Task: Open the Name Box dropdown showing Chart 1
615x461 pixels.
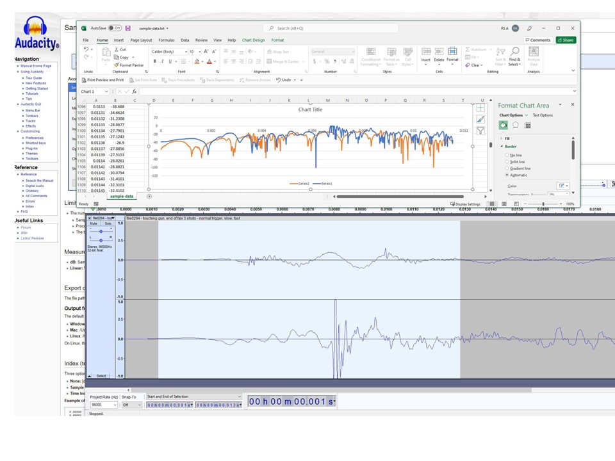Action: pyautogui.click(x=106, y=92)
